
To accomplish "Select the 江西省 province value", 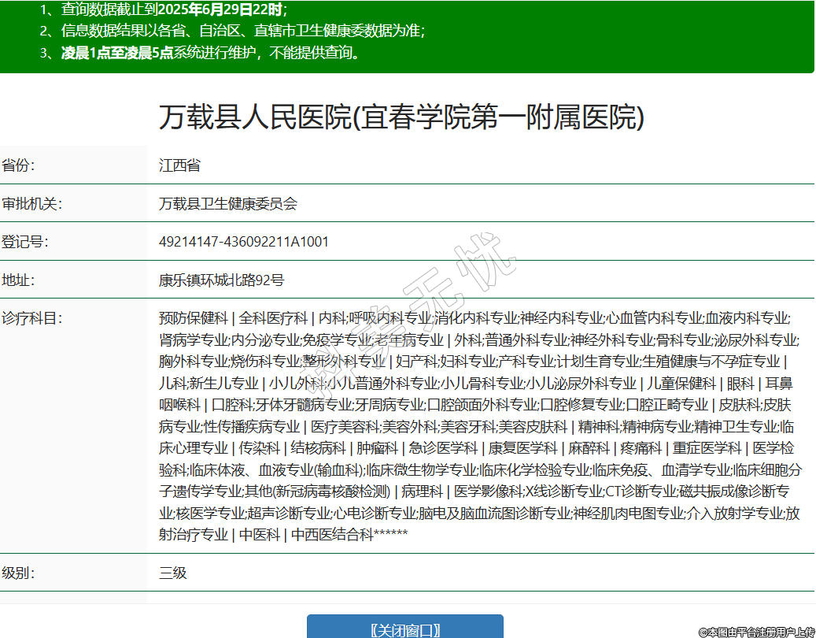I will point(179,165).
